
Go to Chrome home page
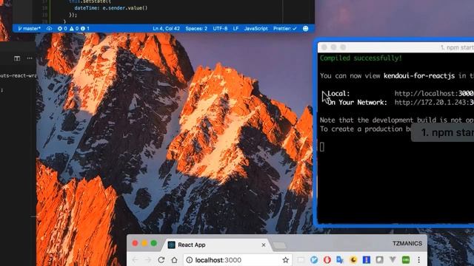pos(175,260)
